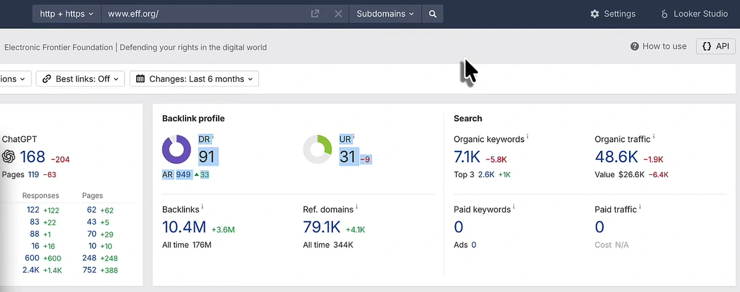Open the Backlinks 10.4M count
The width and height of the screenshot is (740, 292).
(x=184, y=227)
